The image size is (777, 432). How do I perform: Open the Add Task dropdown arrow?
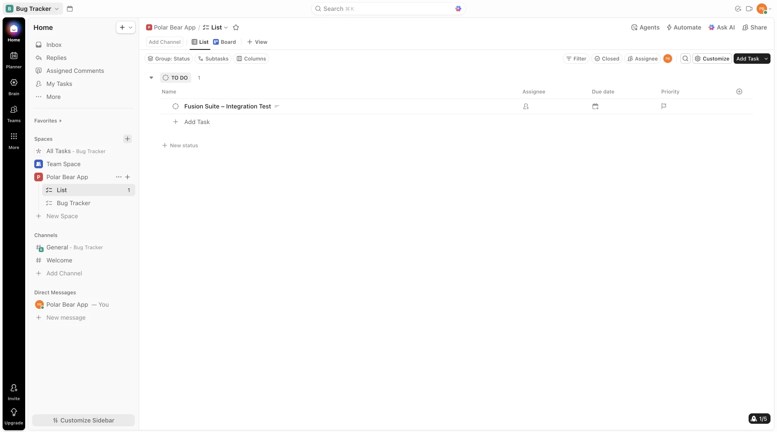pyautogui.click(x=766, y=59)
